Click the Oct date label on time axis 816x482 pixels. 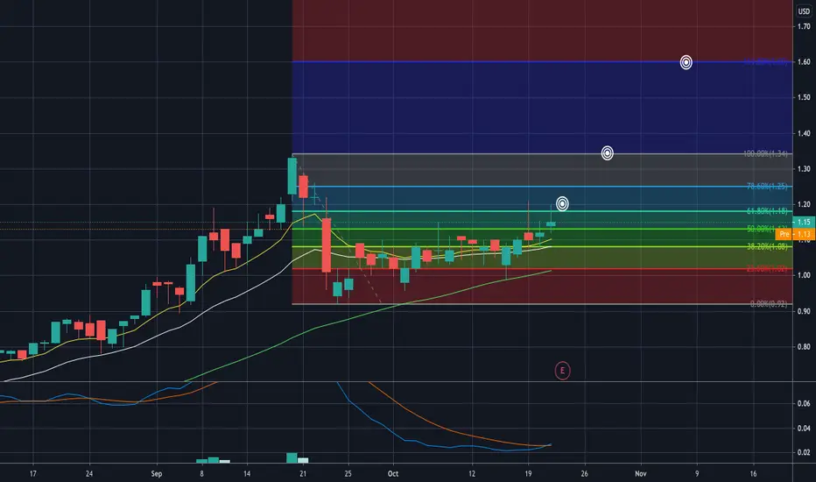pyautogui.click(x=393, y=473)
